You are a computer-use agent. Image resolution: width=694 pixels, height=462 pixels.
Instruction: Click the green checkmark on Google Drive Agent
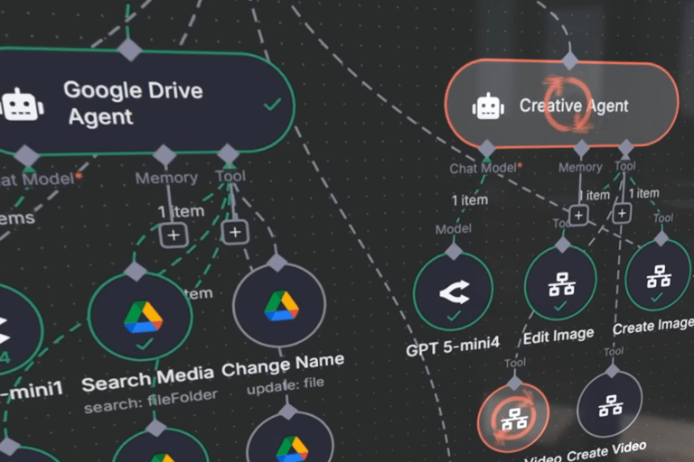[x=272, y=105]
